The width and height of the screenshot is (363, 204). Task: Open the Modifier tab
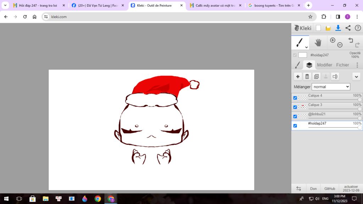tap(325, 65)
